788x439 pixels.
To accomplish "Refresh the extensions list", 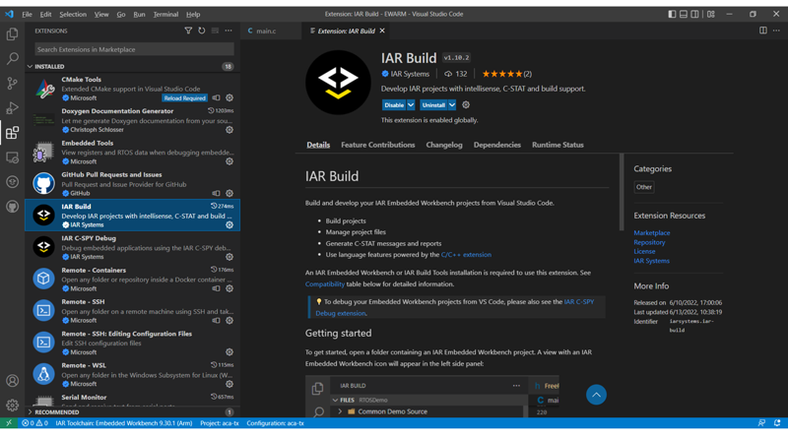I will (x=202, y=31).
